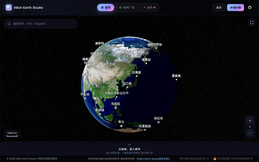
Task: Click the 京公网安备 11010502056787号 text
Action: point(235,159)
